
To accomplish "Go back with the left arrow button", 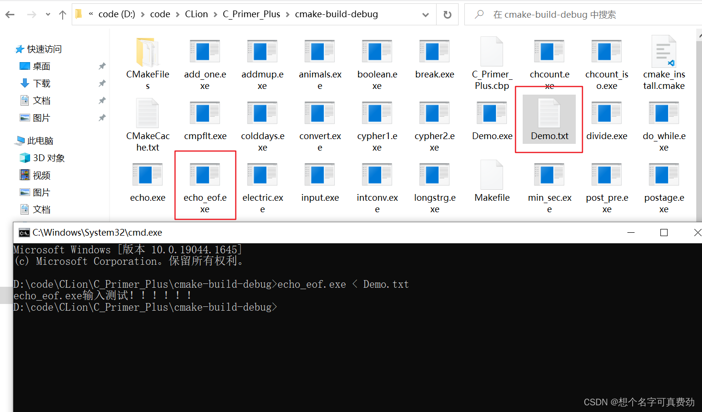I will coord(10,15).
